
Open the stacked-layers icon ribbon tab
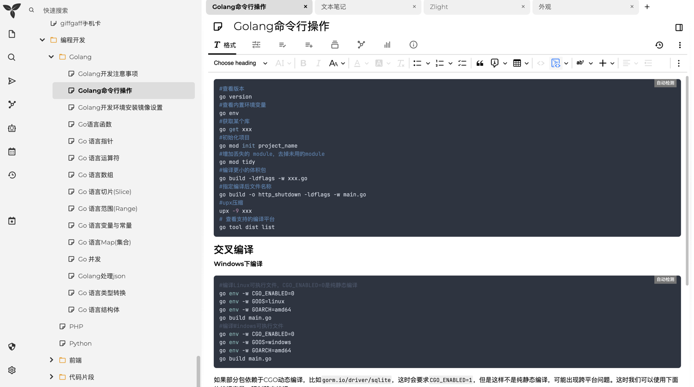[335, 45]
